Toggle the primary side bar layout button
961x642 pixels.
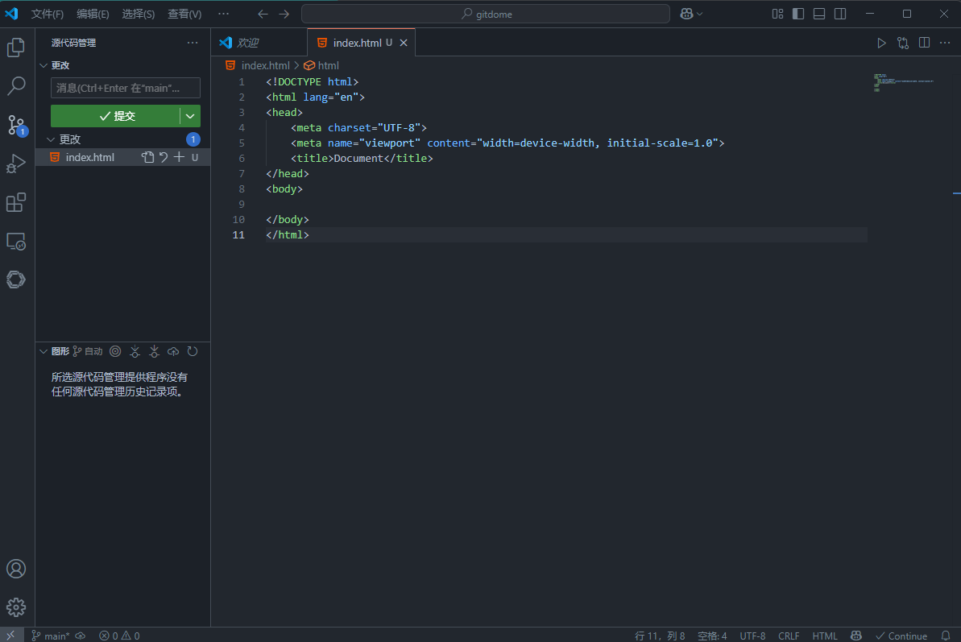pyautogui.click(x=798, y=14)
